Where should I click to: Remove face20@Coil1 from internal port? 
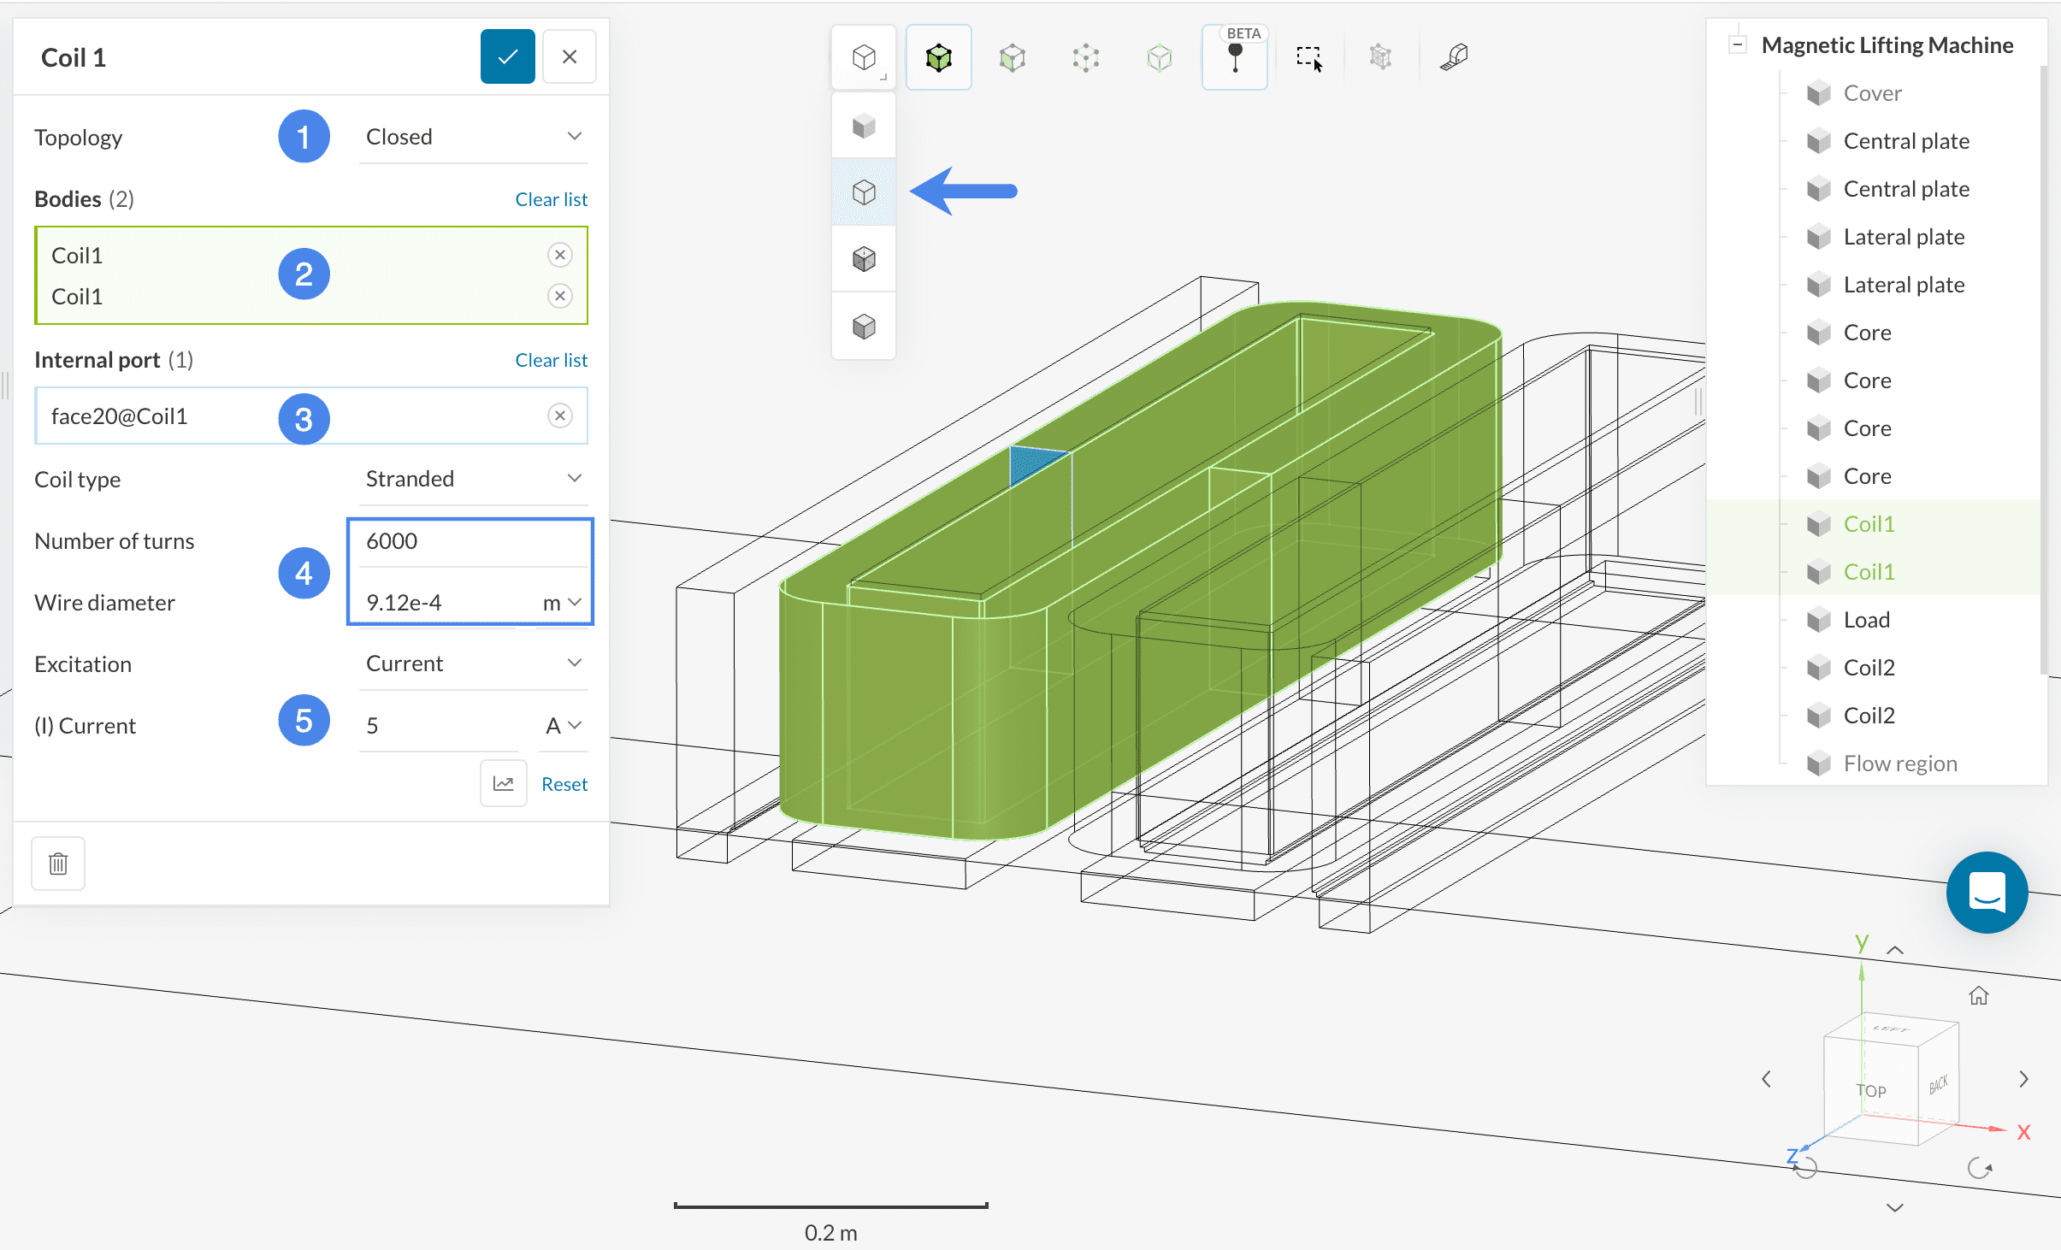point(559,416)
